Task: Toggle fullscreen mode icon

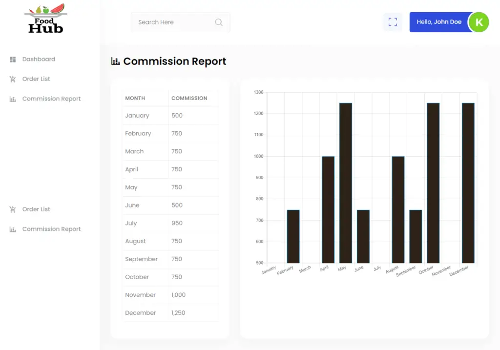Action: click(x=393, y=22)
